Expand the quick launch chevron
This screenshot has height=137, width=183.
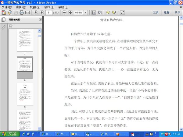click(38, 133)
